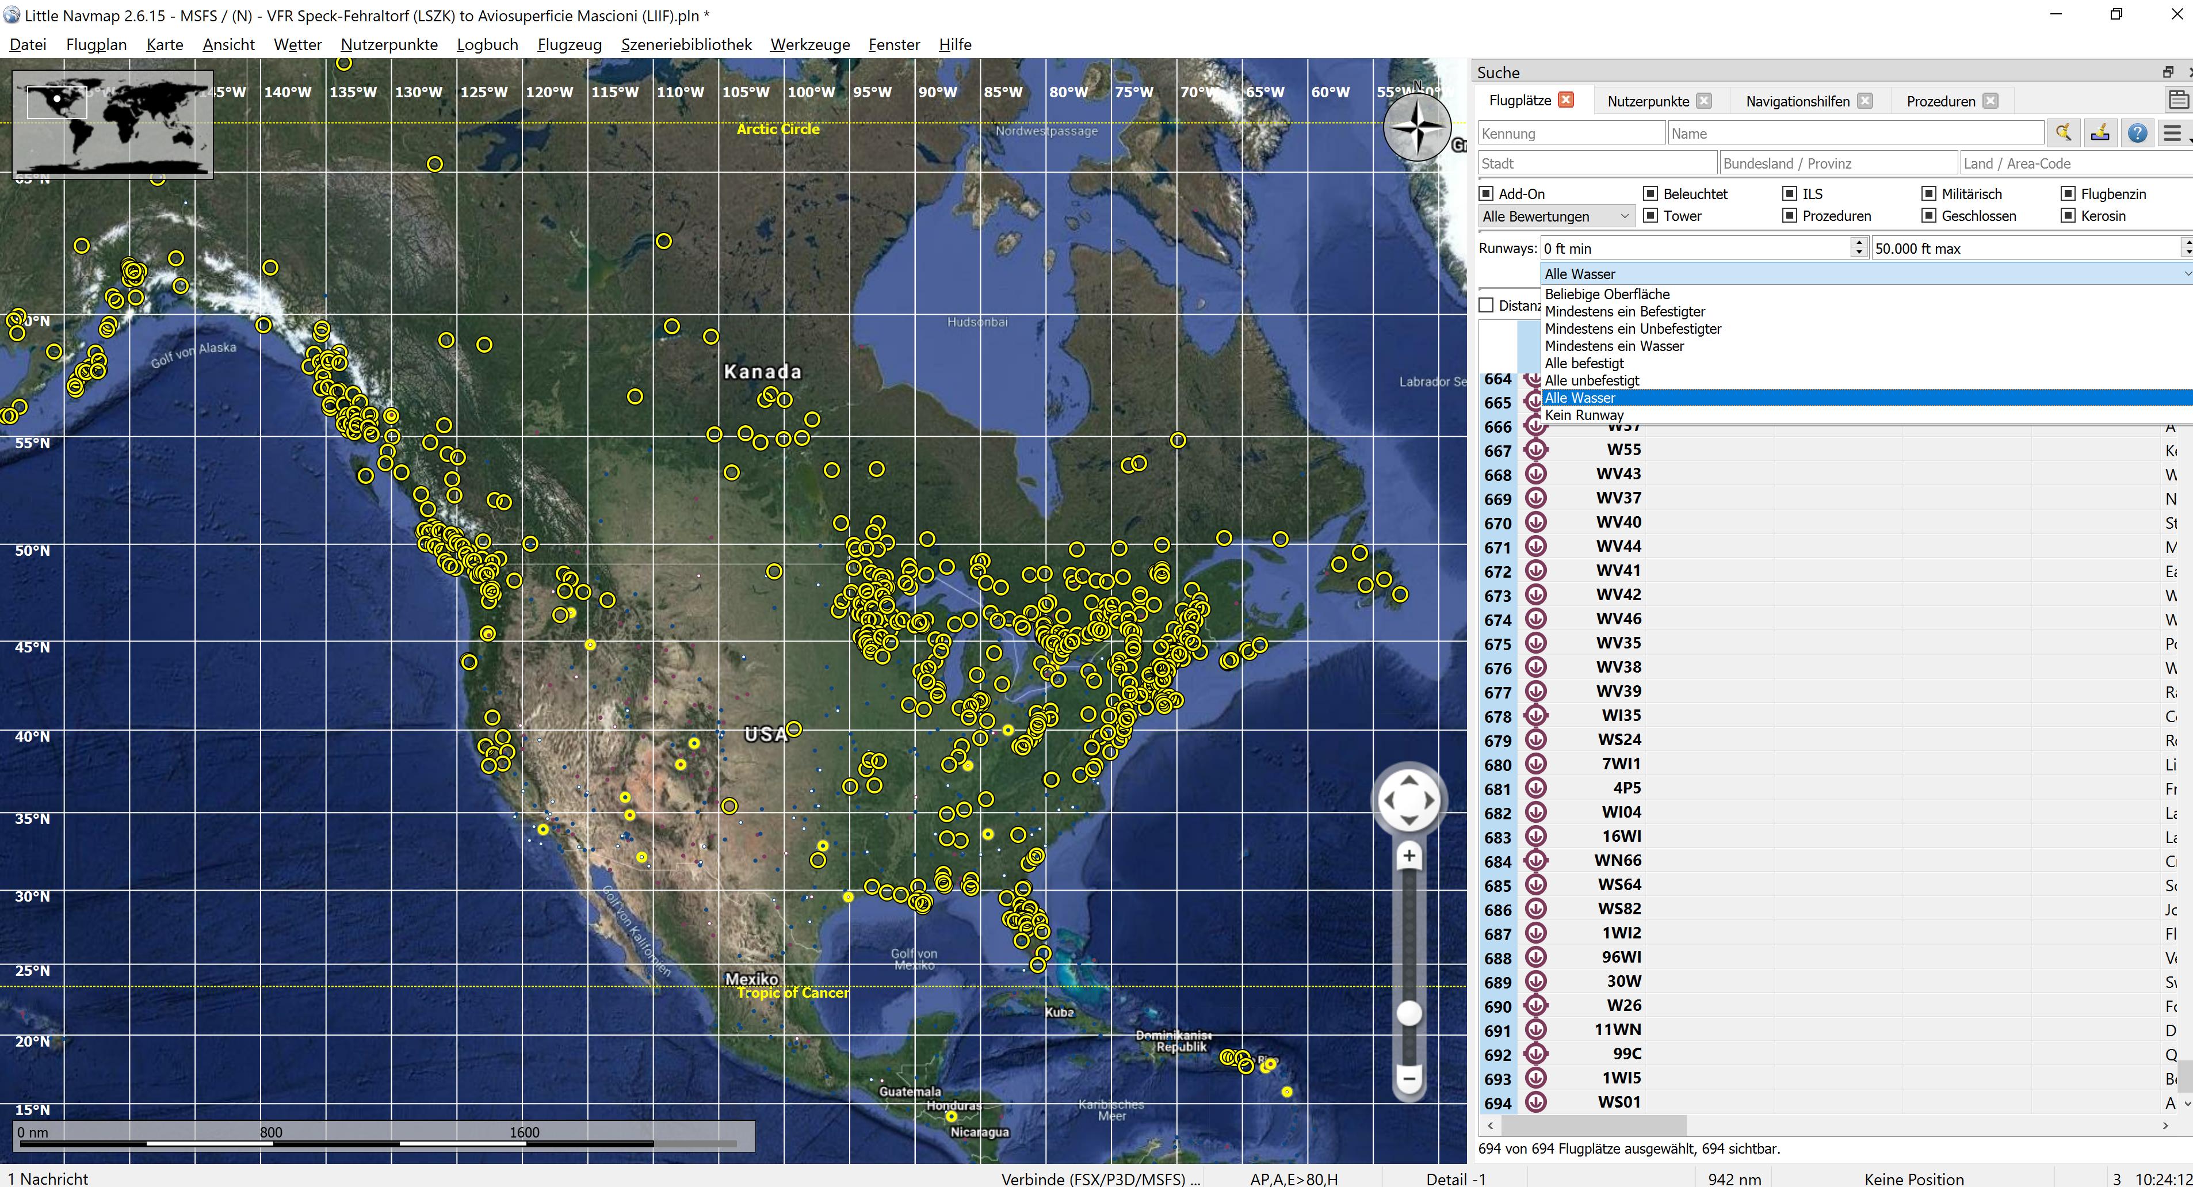Image resolution: width=2193 pixels, height=1187 pixels.
Task: Click the window list icon beside Prozeduren tab
Action: click(x=2177, y=101)
